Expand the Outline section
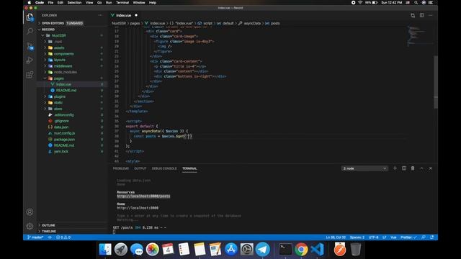Screen dimensions: 461x259 (48, 225)
